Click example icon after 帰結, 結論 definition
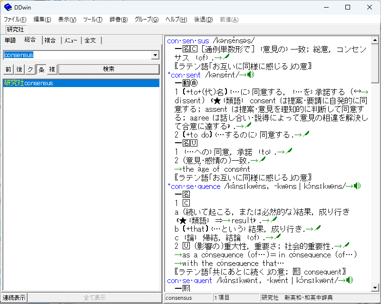This screenshot has height=304, width=381. [276, 237]
